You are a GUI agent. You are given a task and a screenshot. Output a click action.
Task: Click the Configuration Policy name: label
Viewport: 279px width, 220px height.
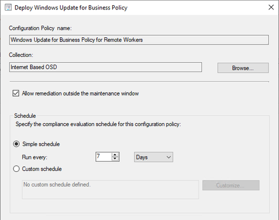pyautogui.click(x=41, y=28)
